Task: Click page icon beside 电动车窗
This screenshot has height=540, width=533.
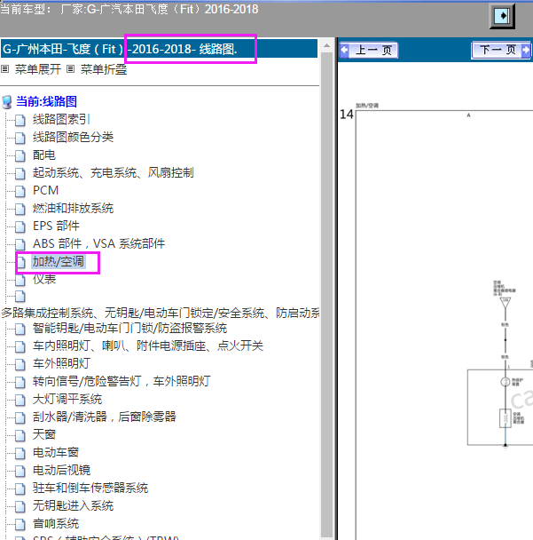Action: click(20, 453)
